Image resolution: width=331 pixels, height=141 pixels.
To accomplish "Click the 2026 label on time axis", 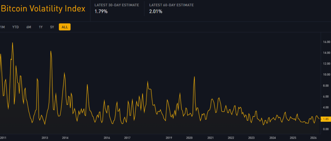I will [x=313, y=137].
